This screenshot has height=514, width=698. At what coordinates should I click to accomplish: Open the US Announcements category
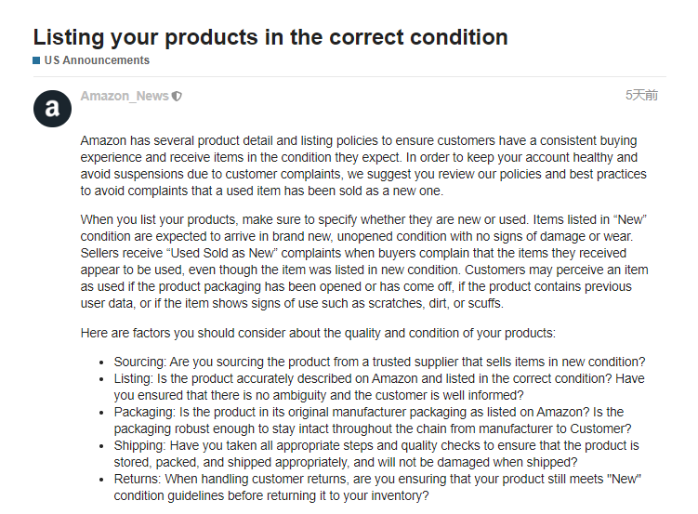tap(97, 60)
